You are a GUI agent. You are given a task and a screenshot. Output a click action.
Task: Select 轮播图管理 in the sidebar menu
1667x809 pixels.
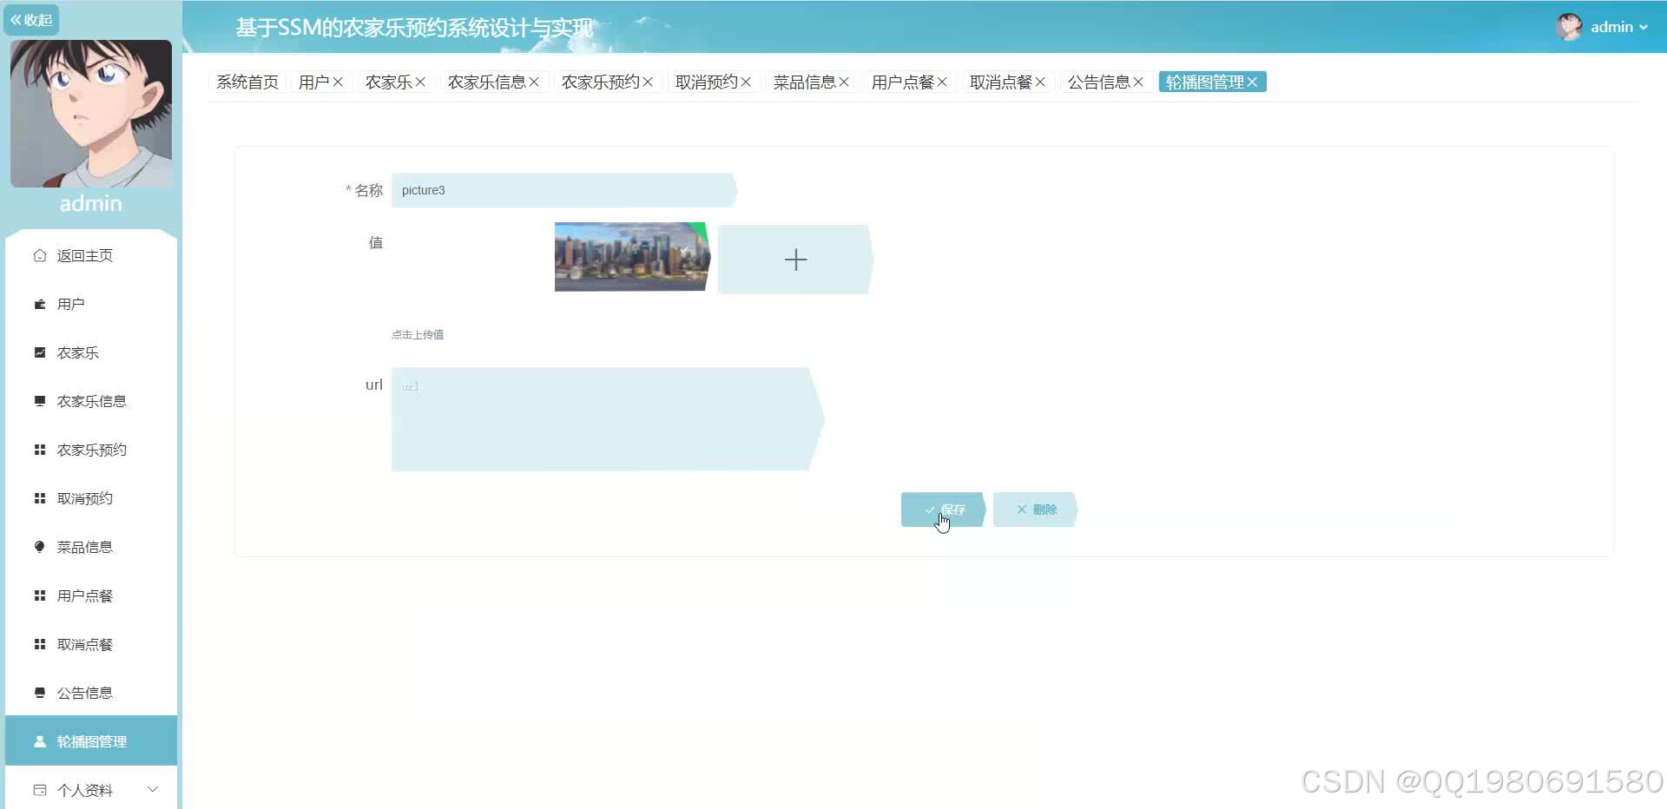91,741
